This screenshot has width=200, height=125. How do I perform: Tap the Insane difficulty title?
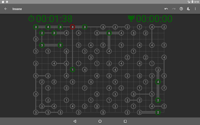(17, 9)
